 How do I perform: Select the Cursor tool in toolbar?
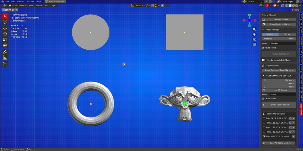(5, 22)
